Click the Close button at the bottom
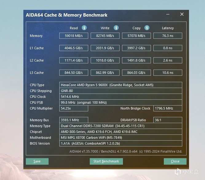This screenshot has height=180, width=205. pyautogui.click(x=175, y=161)
